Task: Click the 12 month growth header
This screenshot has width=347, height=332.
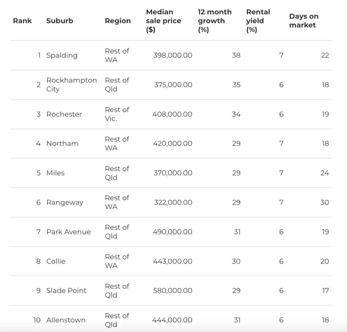Action: [215, 21]
